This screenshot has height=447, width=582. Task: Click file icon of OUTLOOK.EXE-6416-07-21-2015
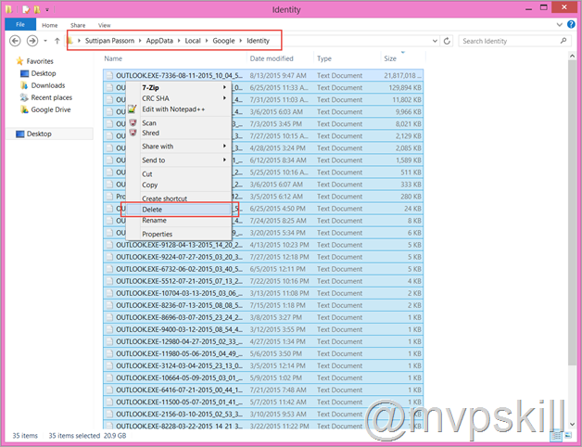(109, 390)
